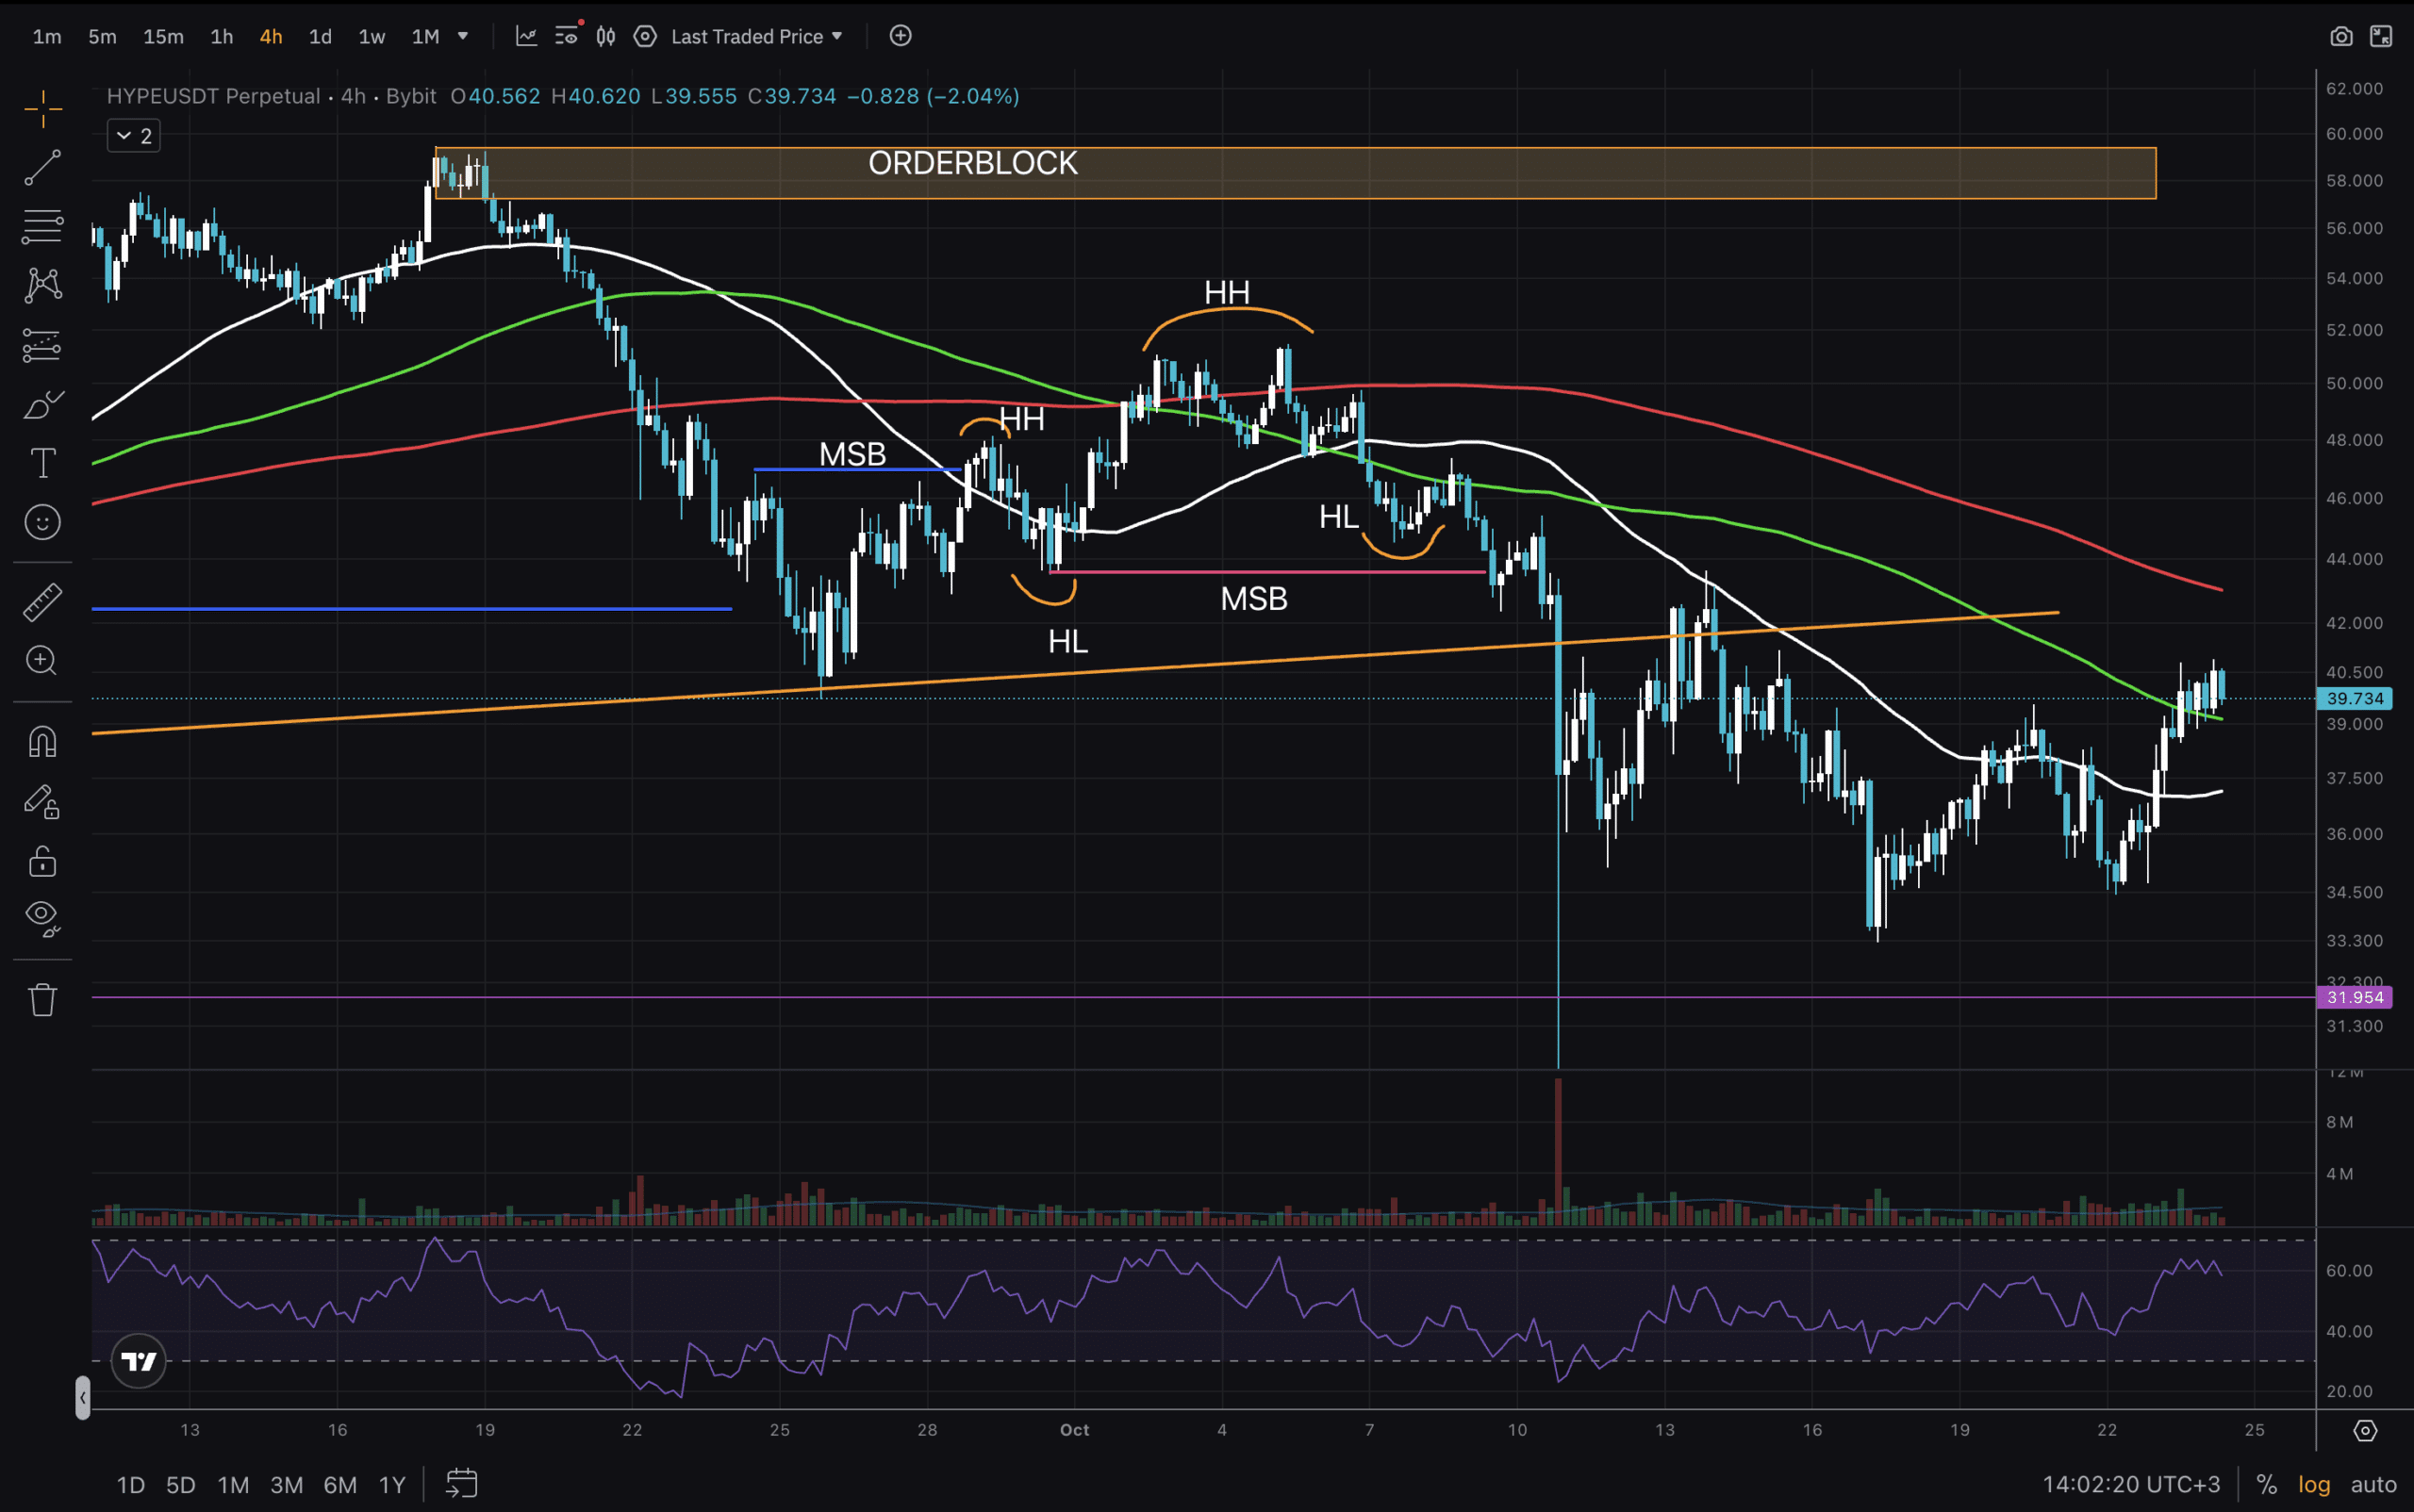The width and height of the screenshot is (2414, 1512).
Task: Toggle log scale
Action: pos(2314,1484)
